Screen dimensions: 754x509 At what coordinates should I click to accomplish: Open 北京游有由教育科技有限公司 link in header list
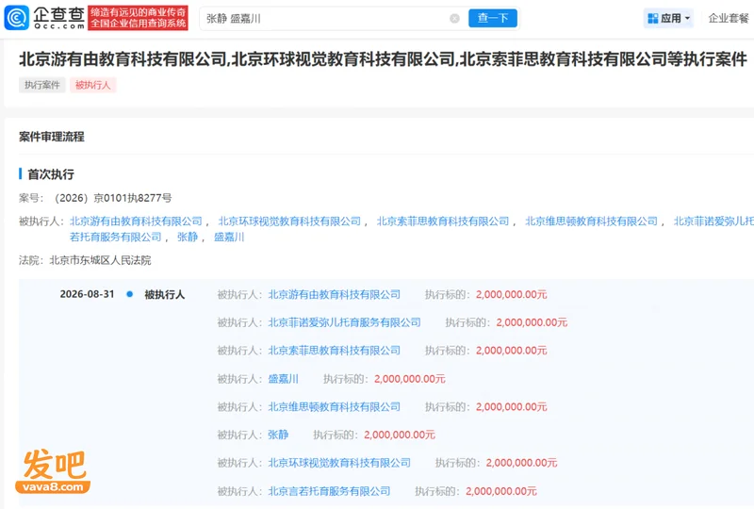136,222
